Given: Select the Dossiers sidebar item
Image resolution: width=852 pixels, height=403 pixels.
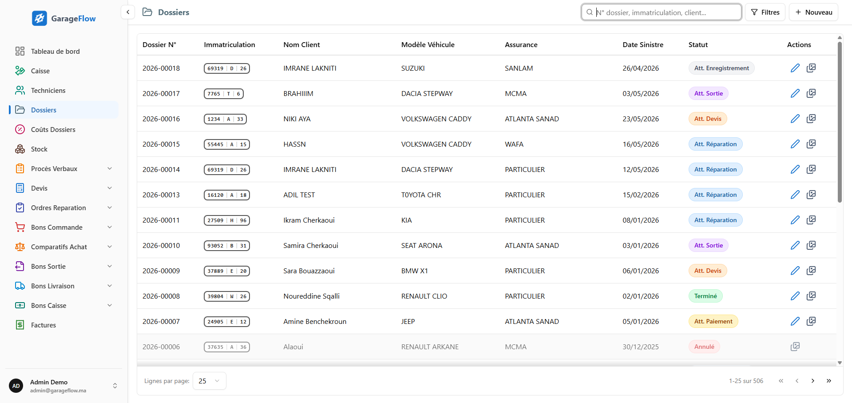Looking at the screenshot, I should coord(63,110).
